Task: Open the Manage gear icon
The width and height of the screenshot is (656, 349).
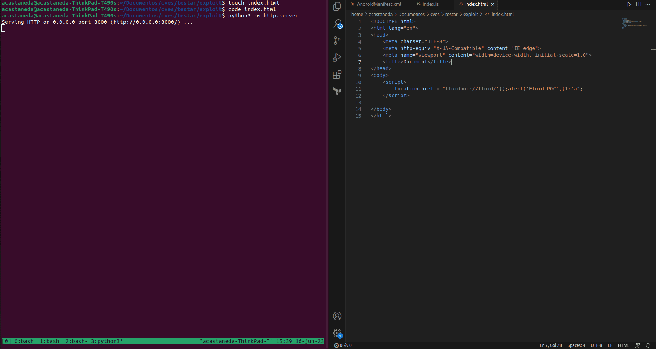Action: 337,333
